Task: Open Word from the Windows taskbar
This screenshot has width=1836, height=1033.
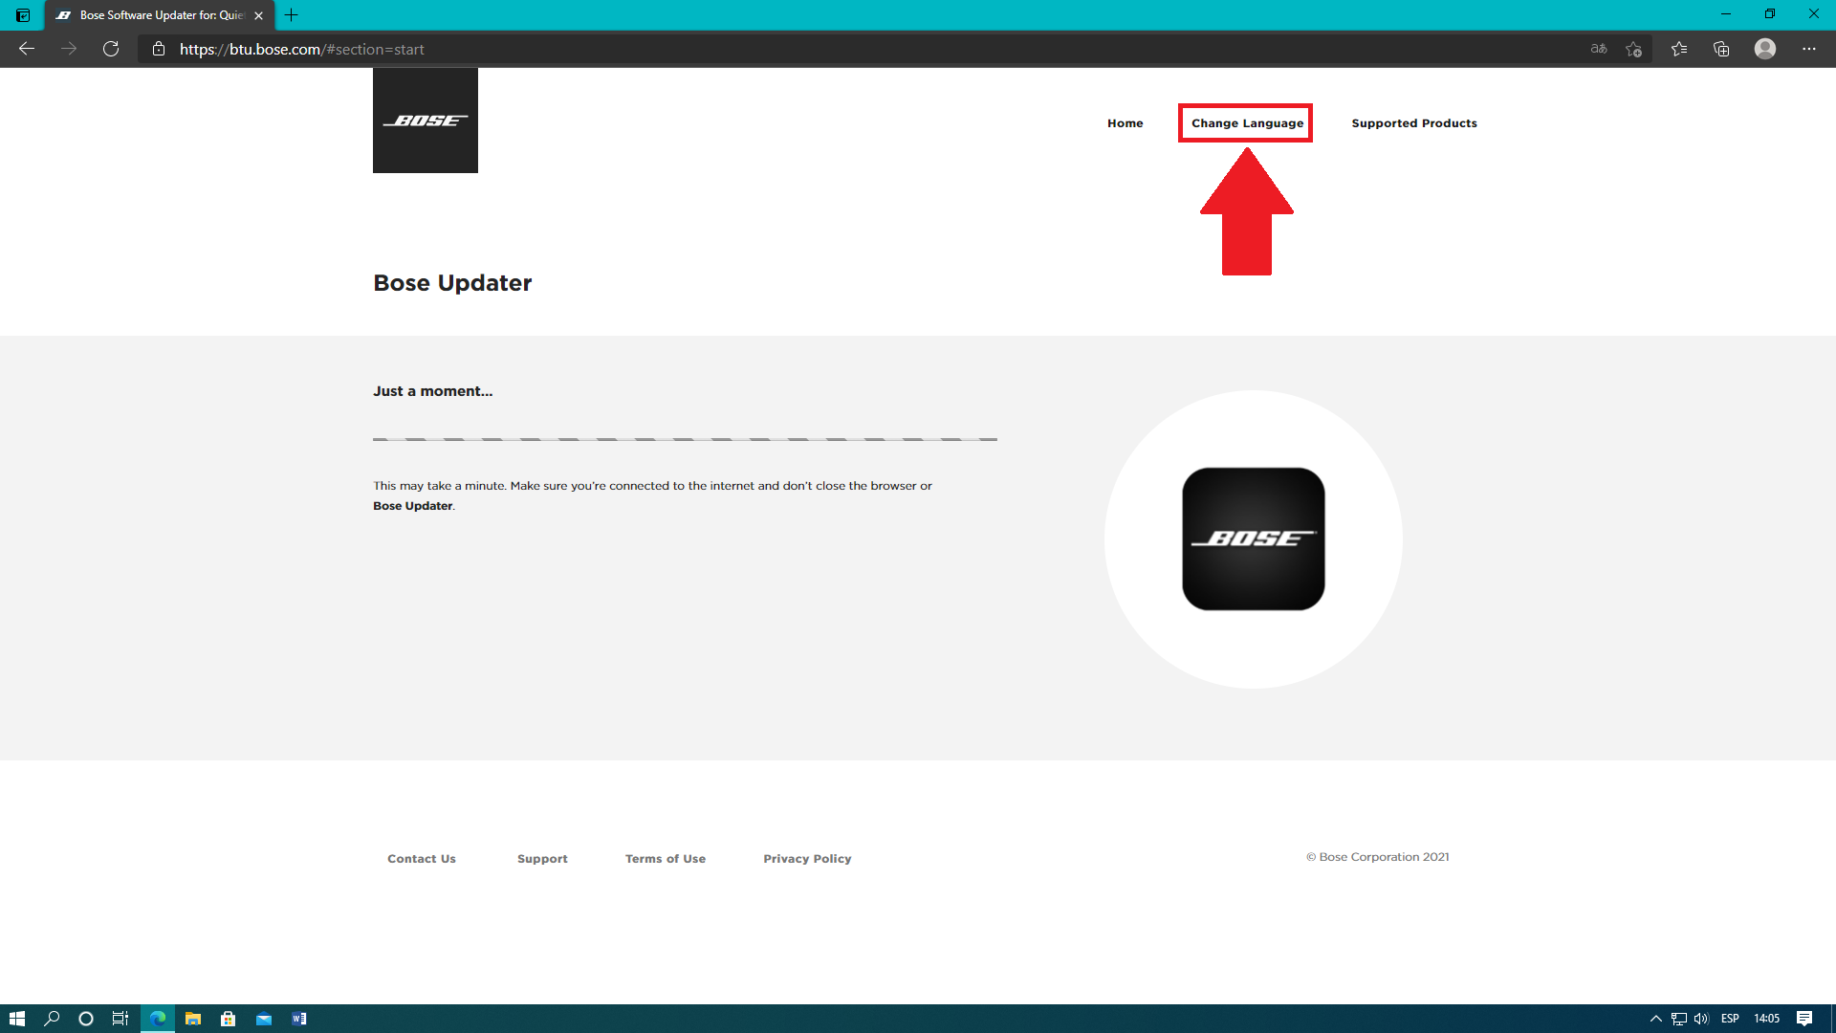Action: point(299,1019)
